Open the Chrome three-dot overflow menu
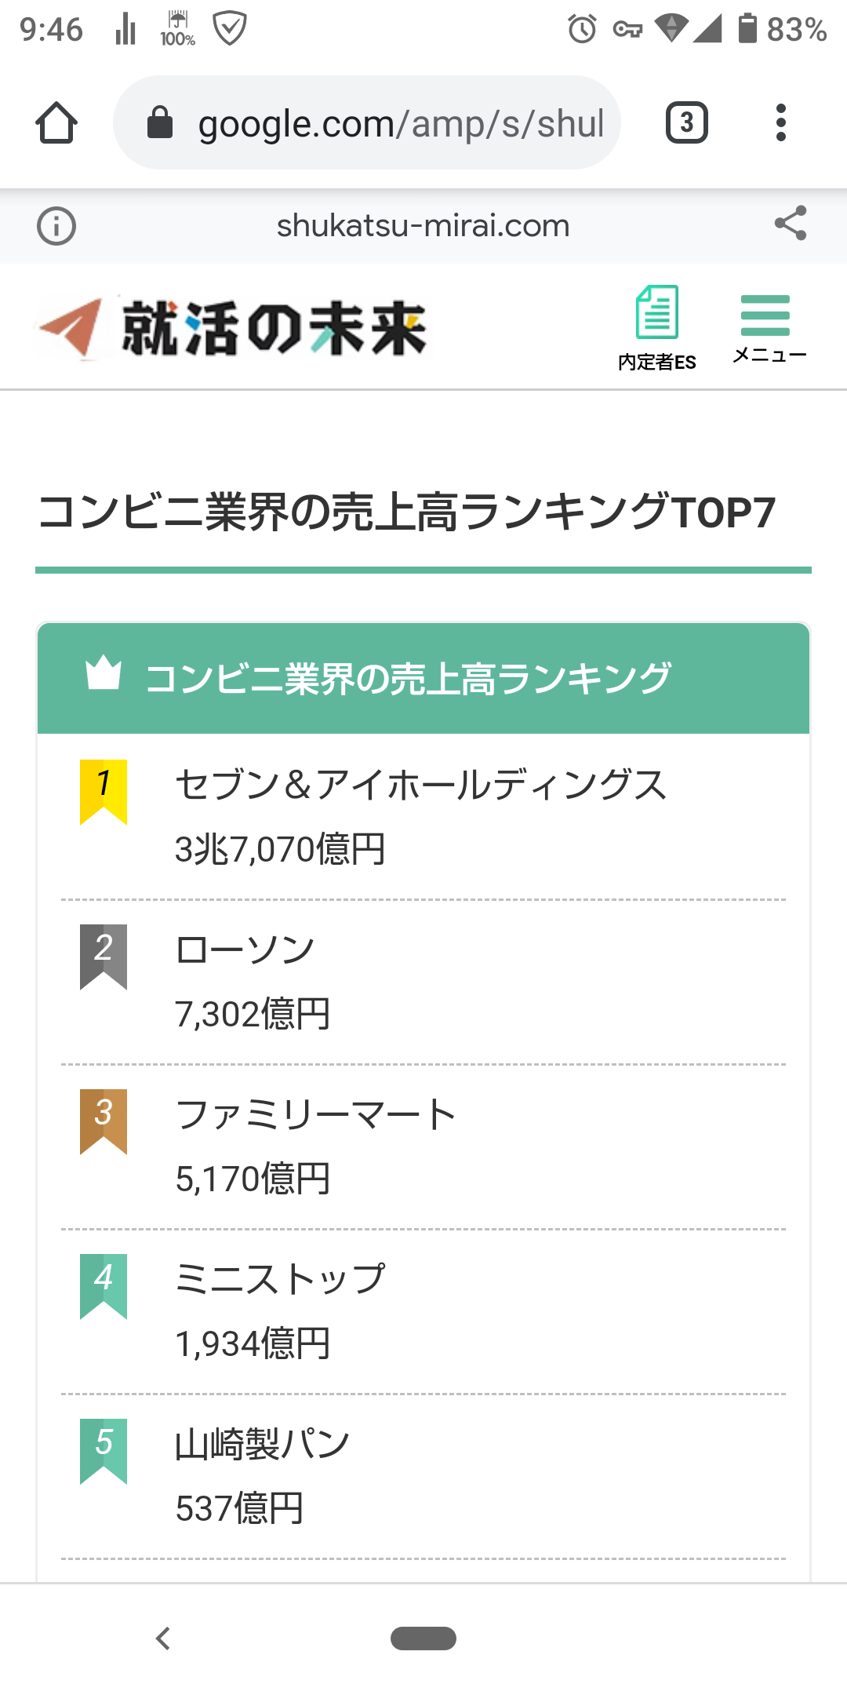Screen dimensions: 847x1695 pos(780,123)
